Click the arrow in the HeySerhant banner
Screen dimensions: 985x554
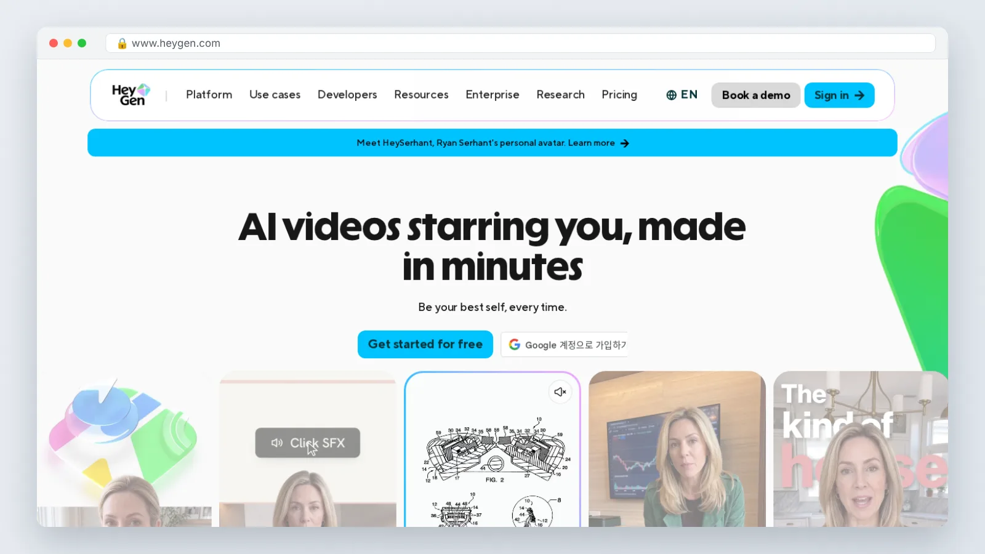coord(625,143)
